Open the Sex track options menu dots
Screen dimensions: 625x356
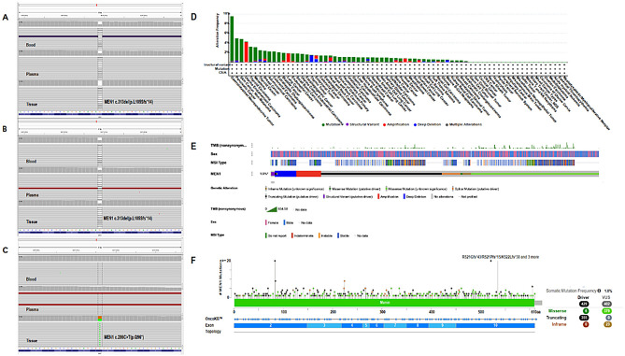252,154
